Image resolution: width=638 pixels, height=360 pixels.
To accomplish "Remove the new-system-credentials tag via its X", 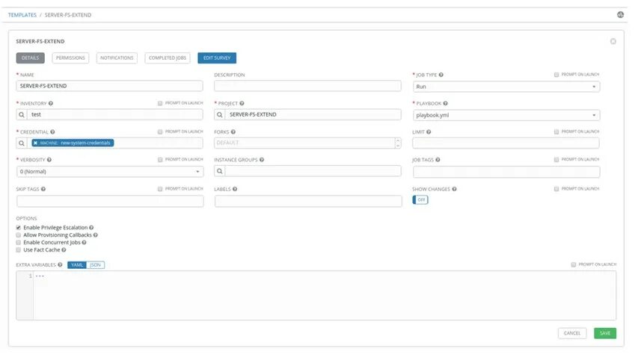I will tap(35, 143).
